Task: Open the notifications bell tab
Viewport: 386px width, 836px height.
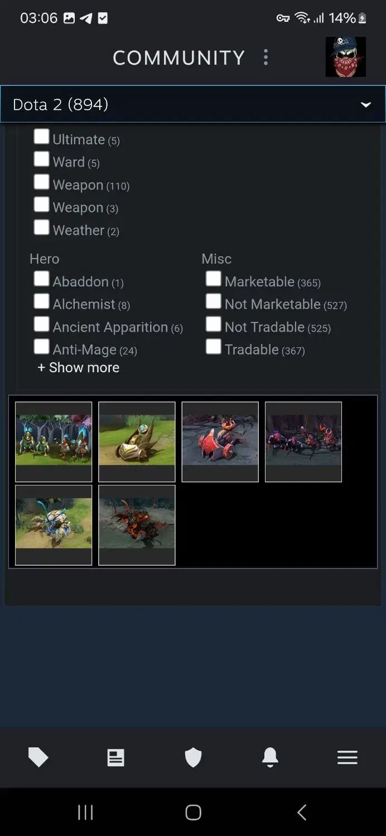Action: pos(270,757)
